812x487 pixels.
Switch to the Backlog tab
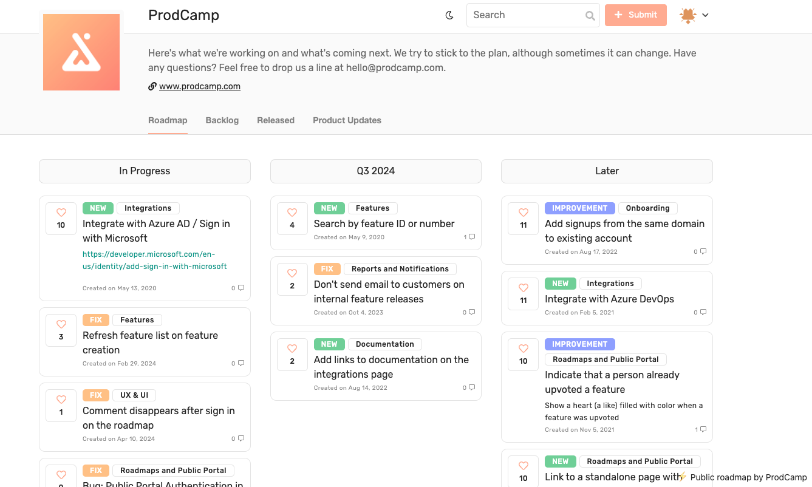point(222,120)
